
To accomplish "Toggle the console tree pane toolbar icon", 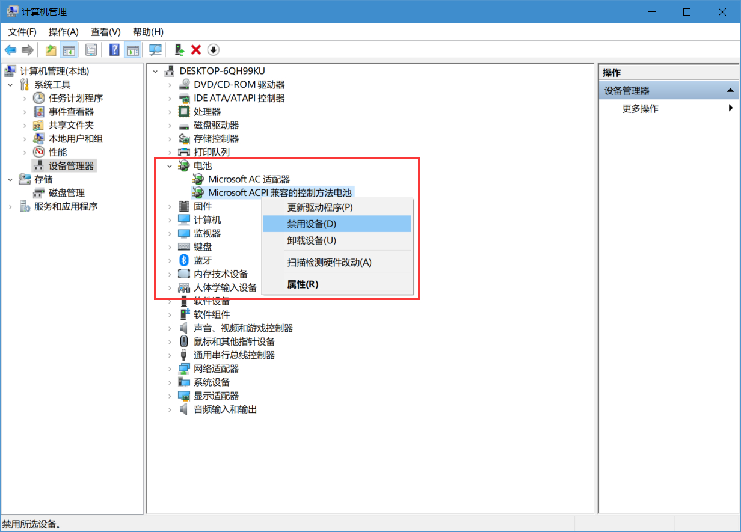I will click(x=70, y=49).
